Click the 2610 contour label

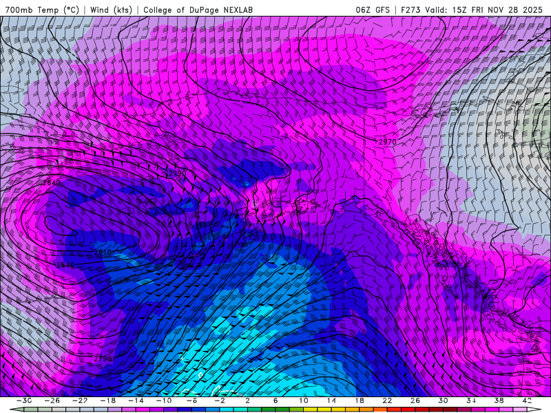[x=103, y=252]
